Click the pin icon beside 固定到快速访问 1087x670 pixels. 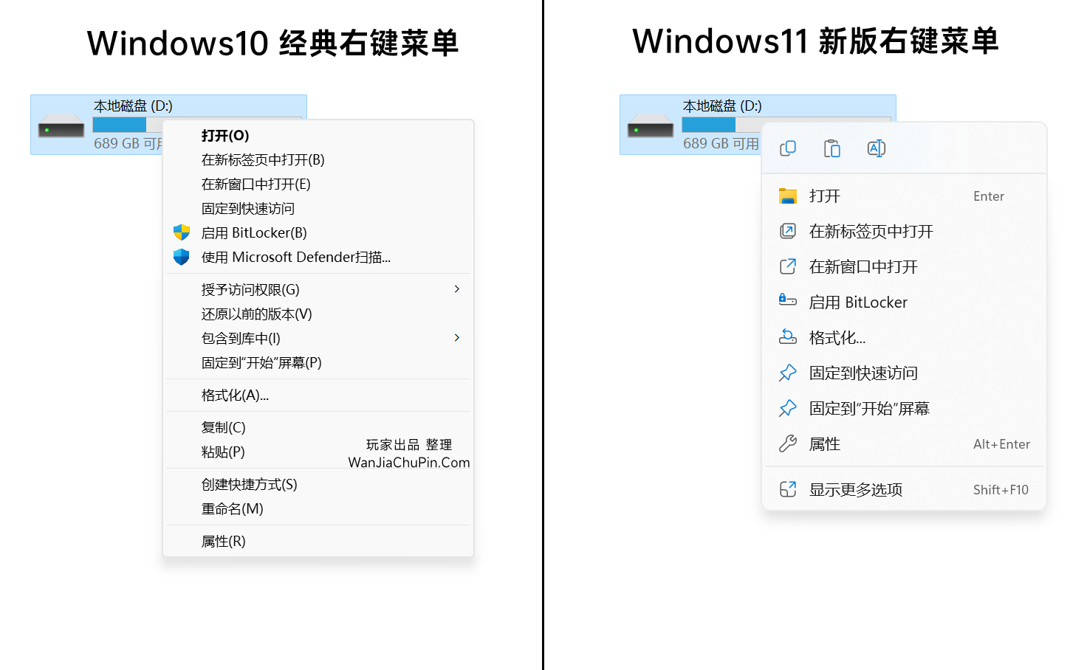pyautogui.click(x=788, y=373)
